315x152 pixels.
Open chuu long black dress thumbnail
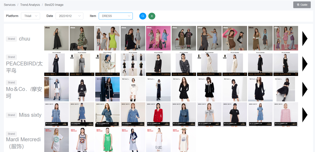[x=56, y=38]
